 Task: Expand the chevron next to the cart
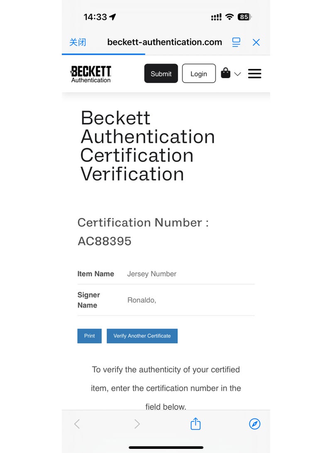pyautogui.click(x=237, y=74)
